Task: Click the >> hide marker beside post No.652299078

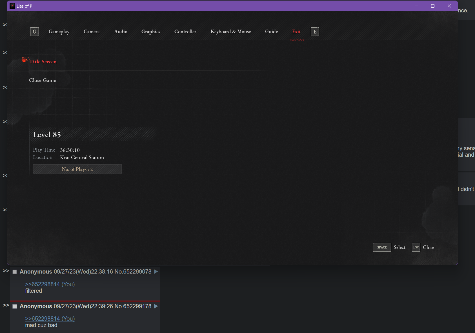Action: tap(6, 271)
